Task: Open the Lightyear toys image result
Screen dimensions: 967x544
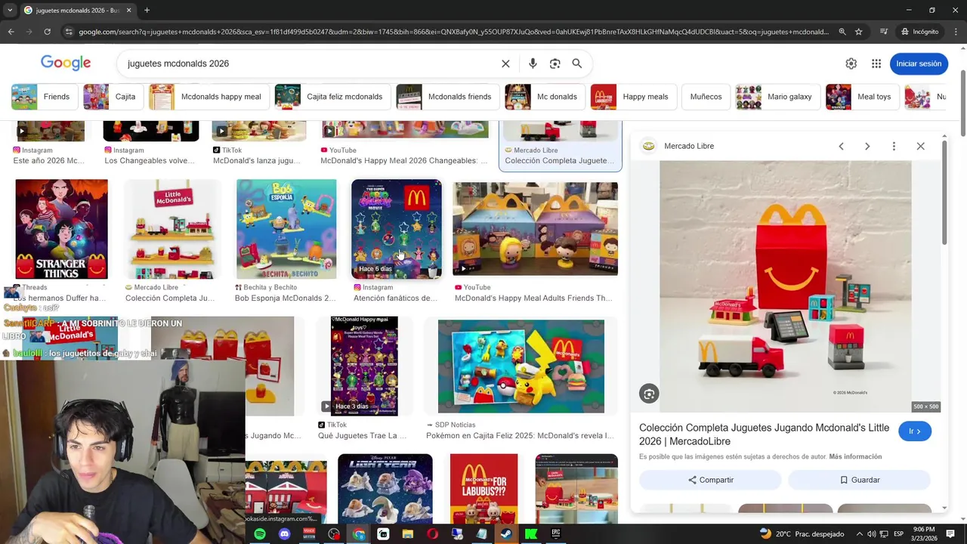Action: tap(385, 489)
